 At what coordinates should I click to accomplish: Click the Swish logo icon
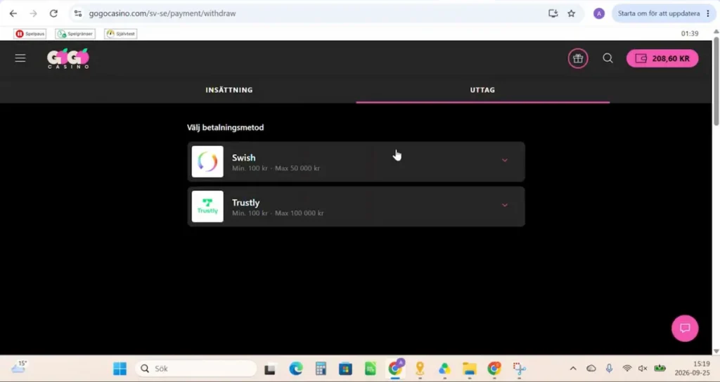[207, 162]
